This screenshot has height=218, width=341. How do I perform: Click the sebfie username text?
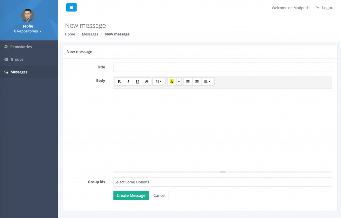tap(28, 26)
